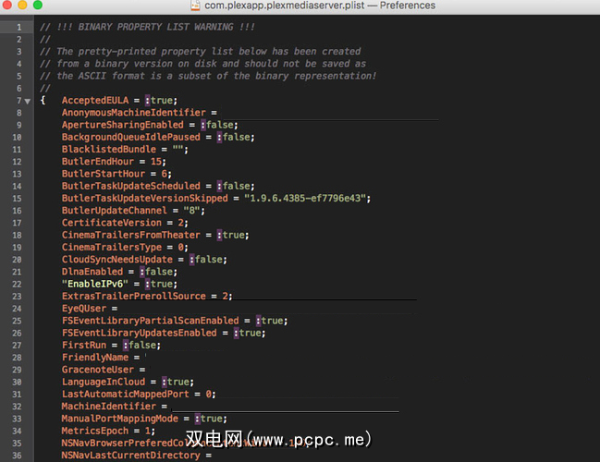Screen dimensions: 600x462
Task: Click the "EnableIPv6" key
Action: pos(95,284)
